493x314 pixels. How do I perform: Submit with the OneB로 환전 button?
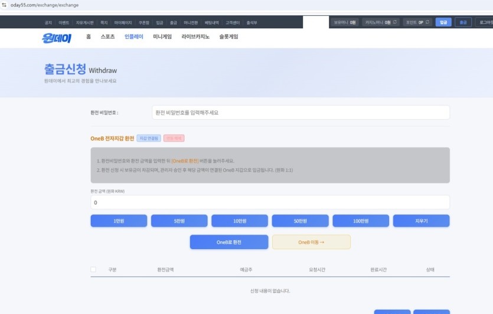[229, 242]
